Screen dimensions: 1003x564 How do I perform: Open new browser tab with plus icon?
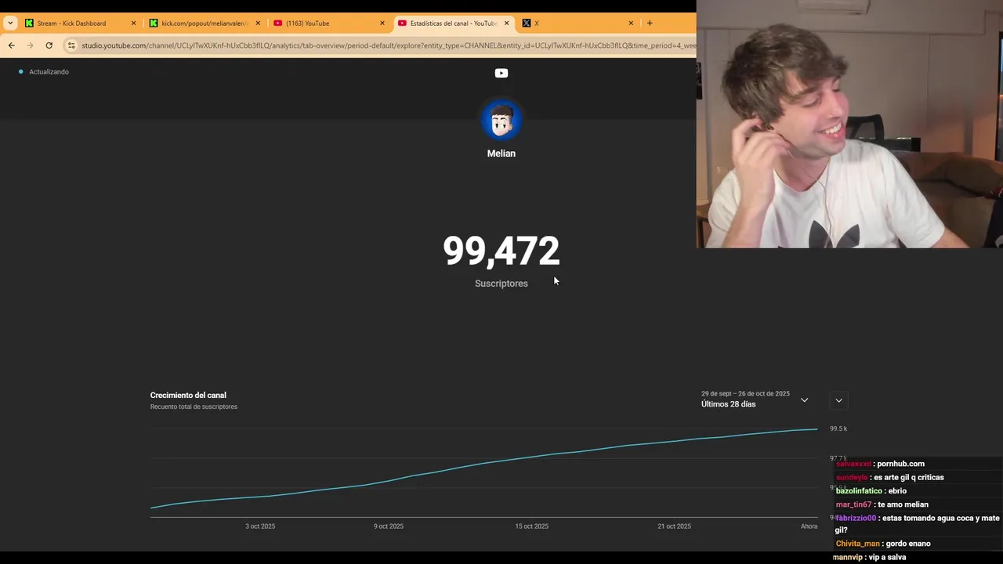[650, 23]
